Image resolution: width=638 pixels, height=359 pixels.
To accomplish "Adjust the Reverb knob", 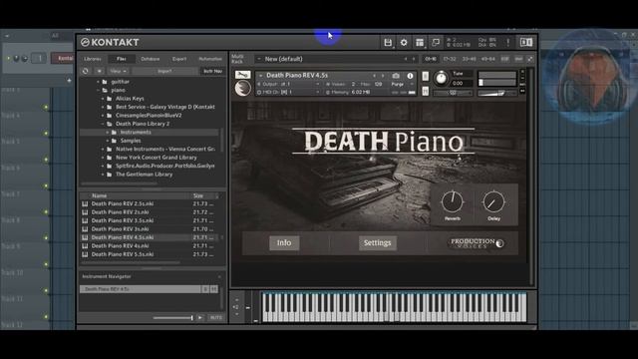I will tap(453, 201).
